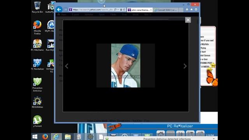Launch Mozilla Firefox desktop shortcut
Viewport: 249px width, 140px height.
tap(37, 27)
